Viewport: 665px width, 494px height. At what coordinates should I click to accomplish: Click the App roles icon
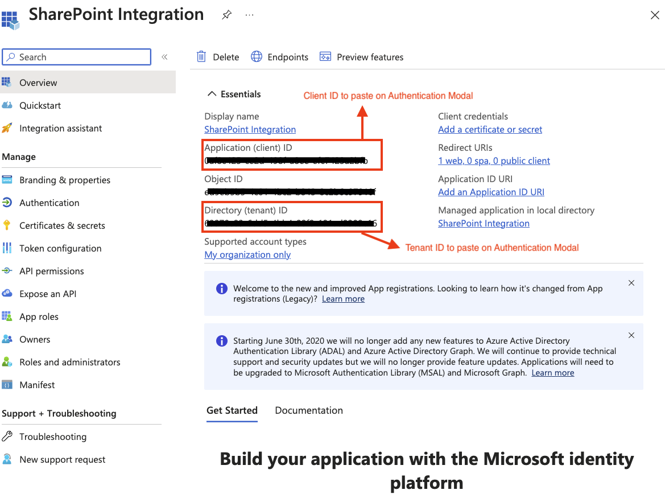click(7, 316)
